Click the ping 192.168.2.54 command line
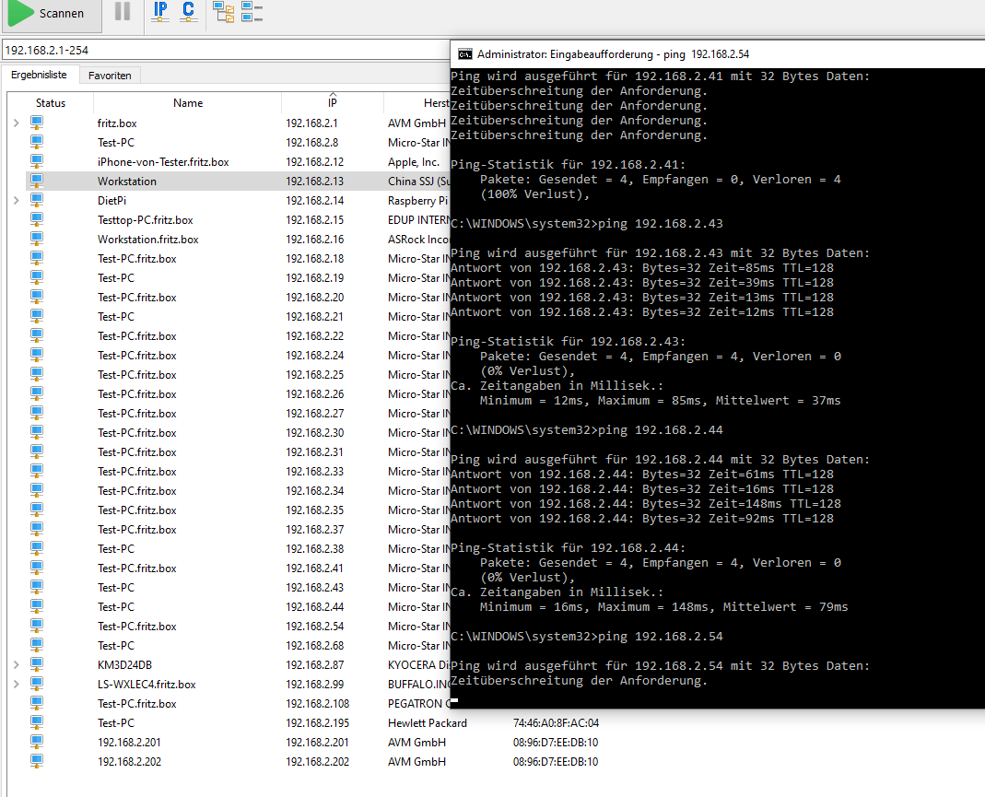 coord(587,637)
